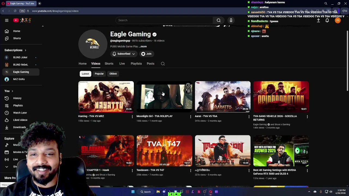
Task: Start voice search with the microphone
Action: 231,20
